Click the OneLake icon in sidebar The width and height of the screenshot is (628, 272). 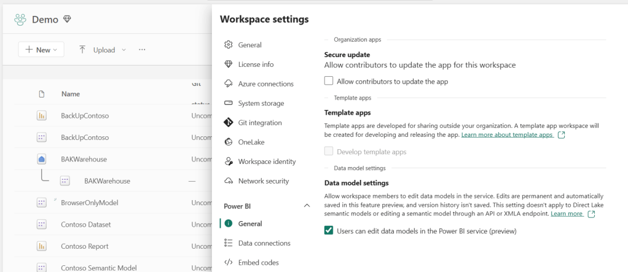pyautogui.click(x=229, y=142)
